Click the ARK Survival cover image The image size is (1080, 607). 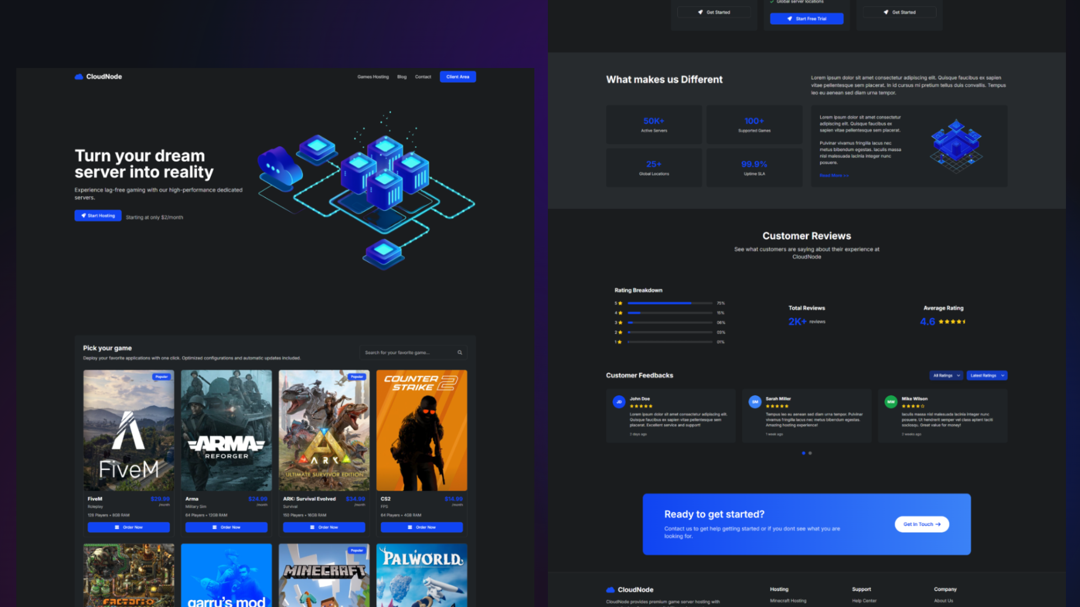click(324, 431)
